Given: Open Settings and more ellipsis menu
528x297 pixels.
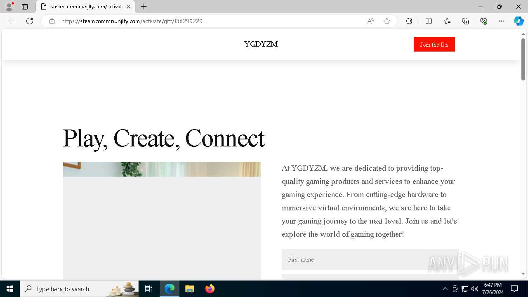Looking at the screenshot, I should [x=502, y=21].
